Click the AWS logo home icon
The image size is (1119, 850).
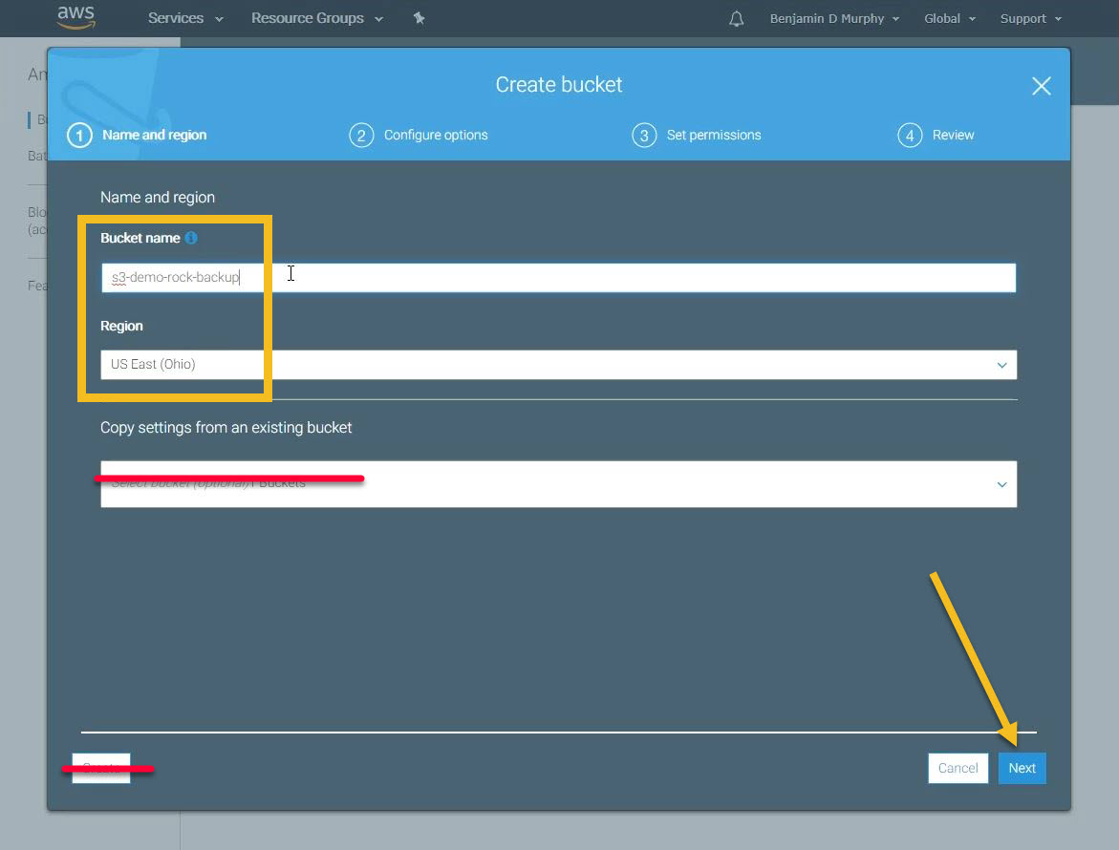click(x=75, y=17)
